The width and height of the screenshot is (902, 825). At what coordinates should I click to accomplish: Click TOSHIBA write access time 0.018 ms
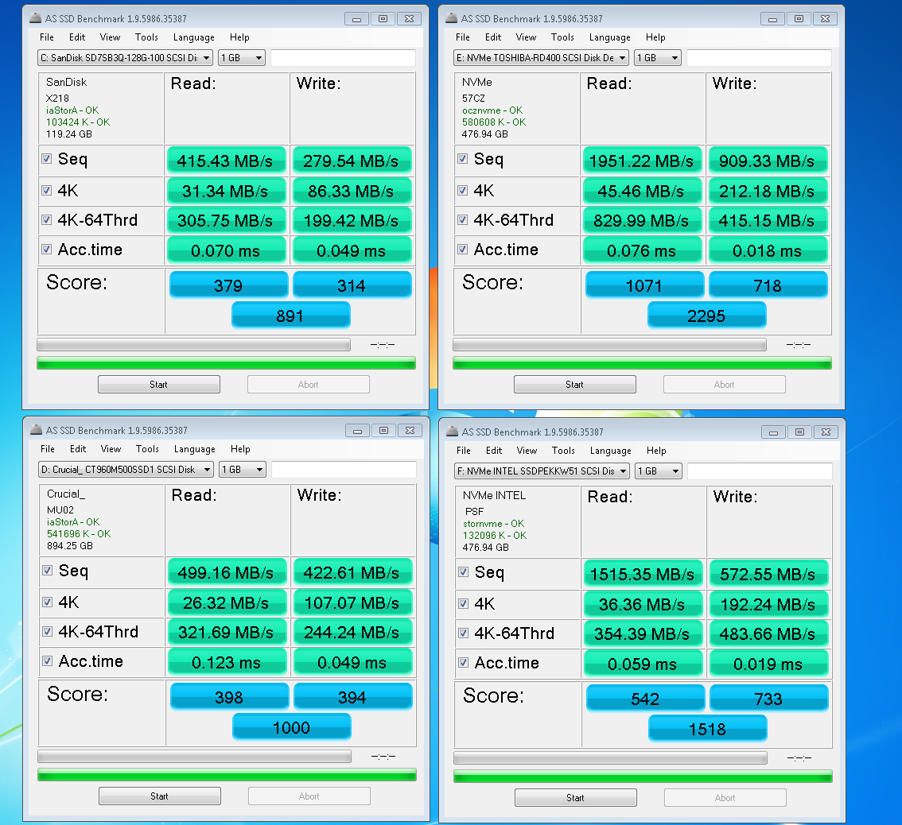(x=768, y=250)
